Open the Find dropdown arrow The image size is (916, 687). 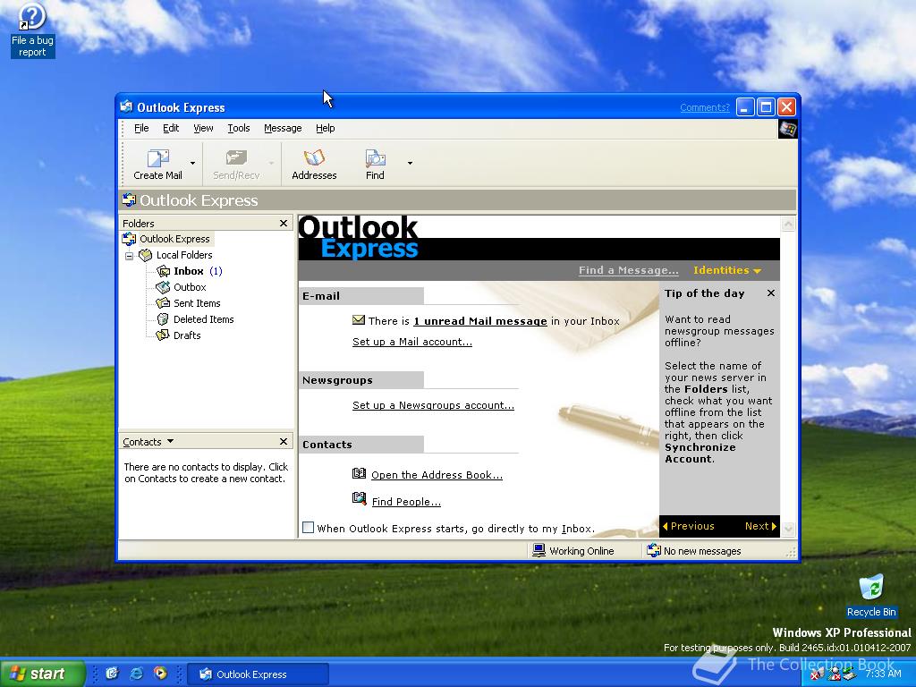pos(410,164)
